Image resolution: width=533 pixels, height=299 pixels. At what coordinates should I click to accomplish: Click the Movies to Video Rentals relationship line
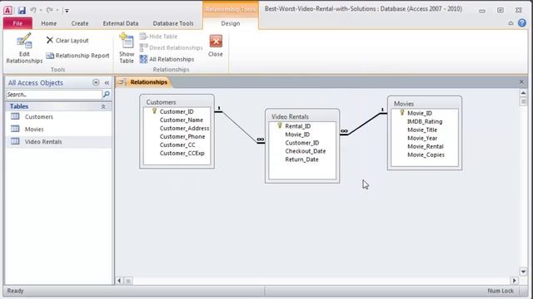pos(364,124)
